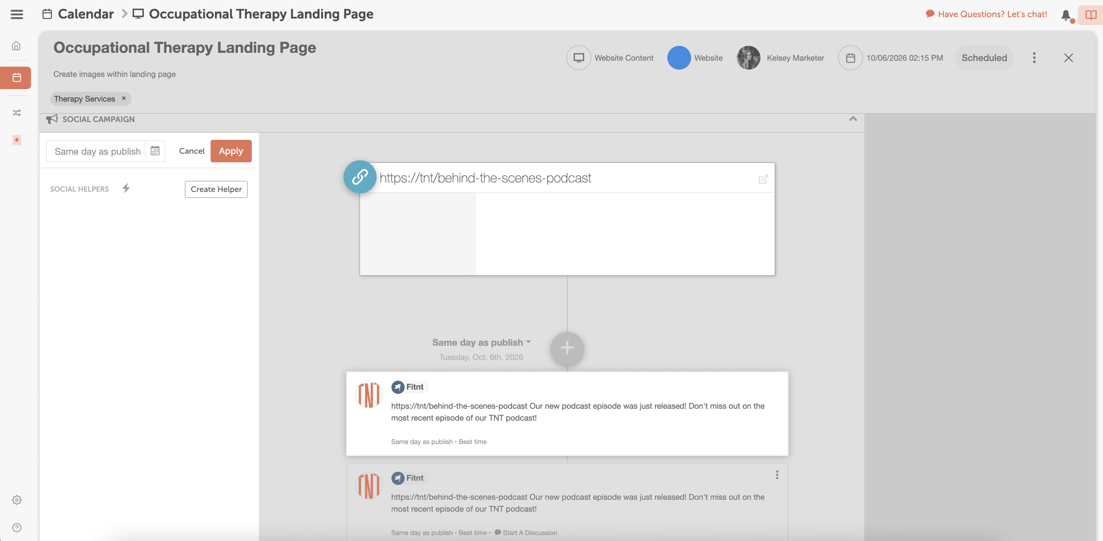The image size is (1103, 541).
Task: Open external link icon beside URL
Action: pos(763,179)
